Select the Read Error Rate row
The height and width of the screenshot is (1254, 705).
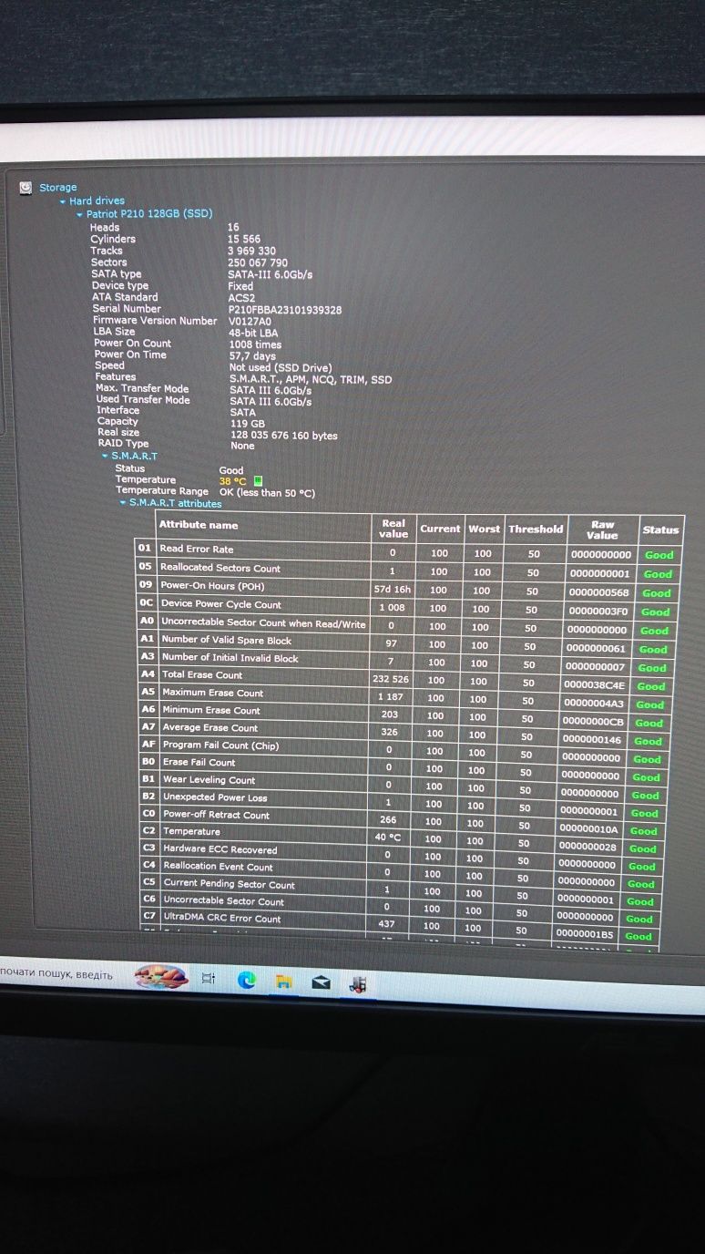pos(406,550)
